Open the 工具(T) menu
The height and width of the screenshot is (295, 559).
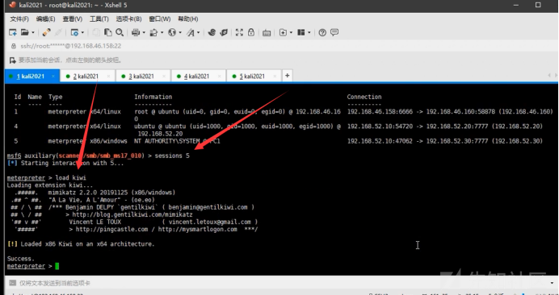pos(99,19)
